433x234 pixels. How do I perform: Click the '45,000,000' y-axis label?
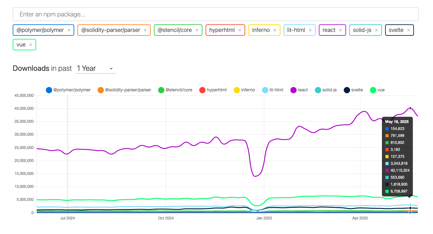(x=24, y=95)
